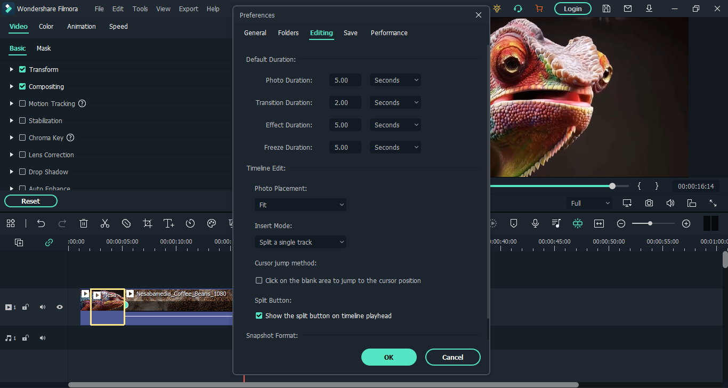Select the crop tool icon
Viewport: 728px width, 388px height.
[148, 223]
